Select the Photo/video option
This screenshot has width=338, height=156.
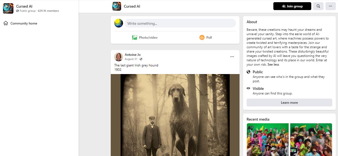click(145, 38)
